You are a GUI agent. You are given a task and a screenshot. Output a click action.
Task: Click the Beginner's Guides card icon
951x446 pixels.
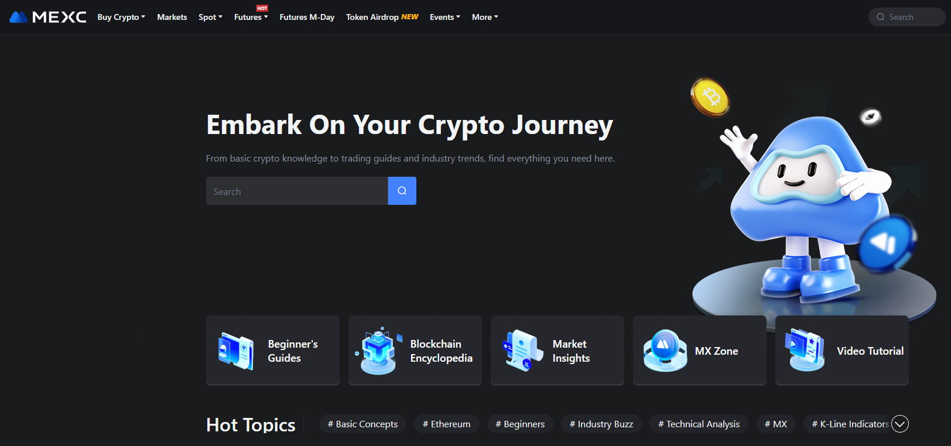235,351
